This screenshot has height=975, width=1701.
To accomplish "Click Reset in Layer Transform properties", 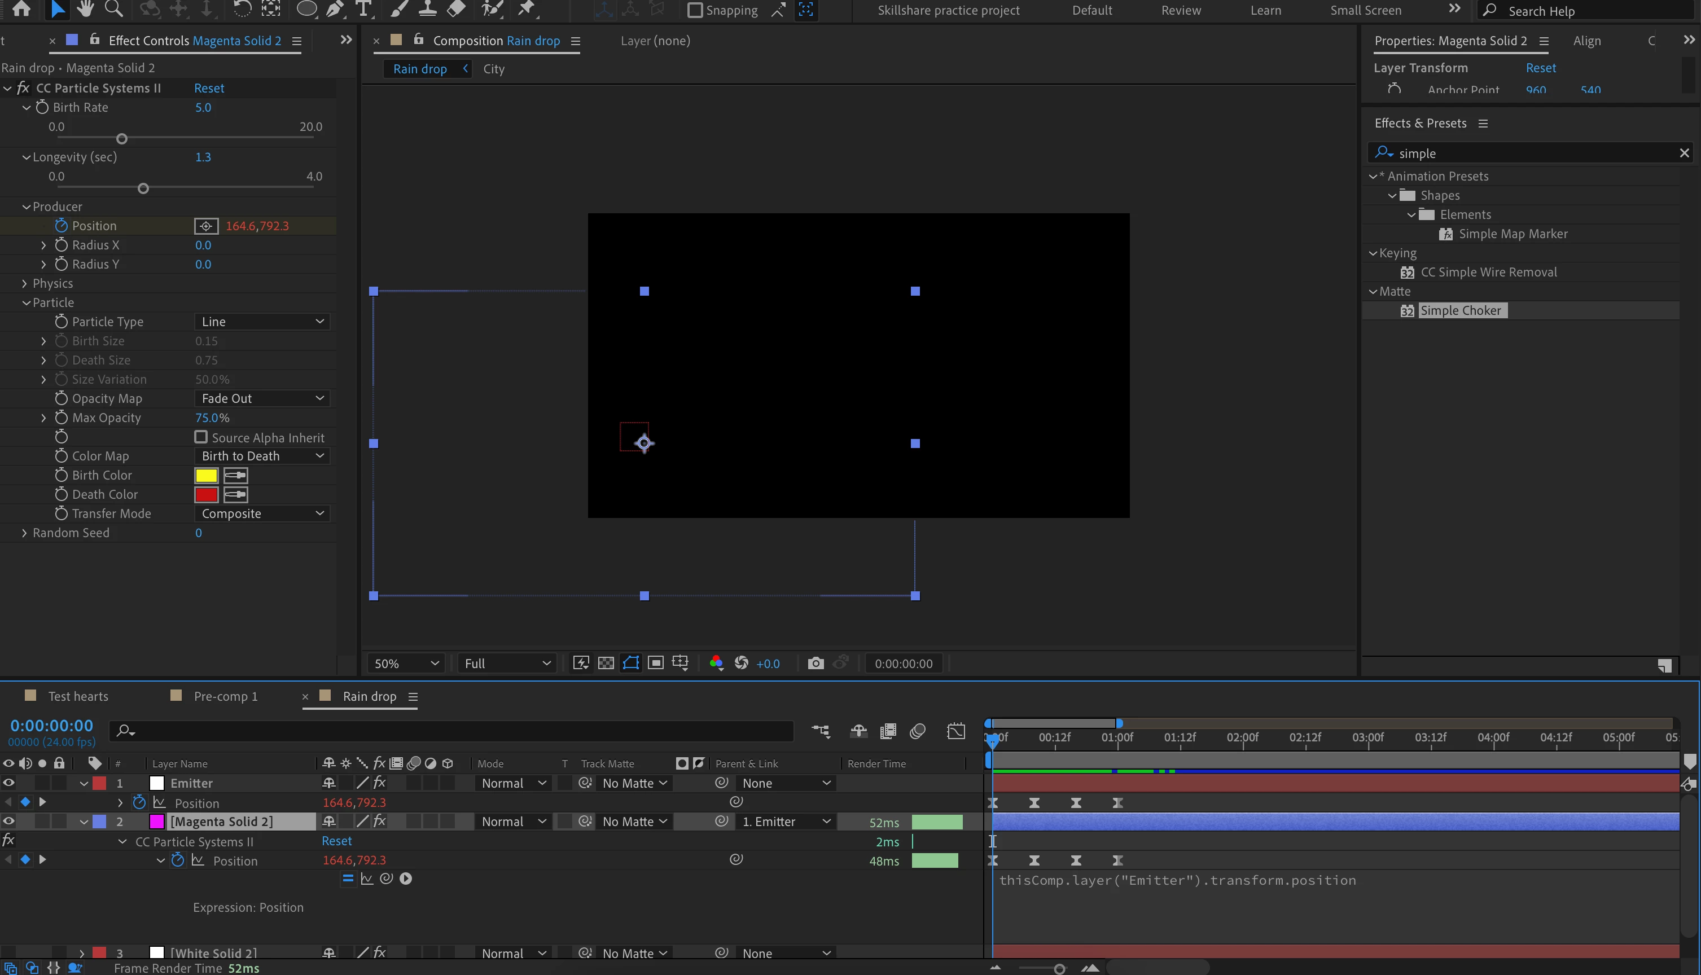I will click(x=1540, y=68).
